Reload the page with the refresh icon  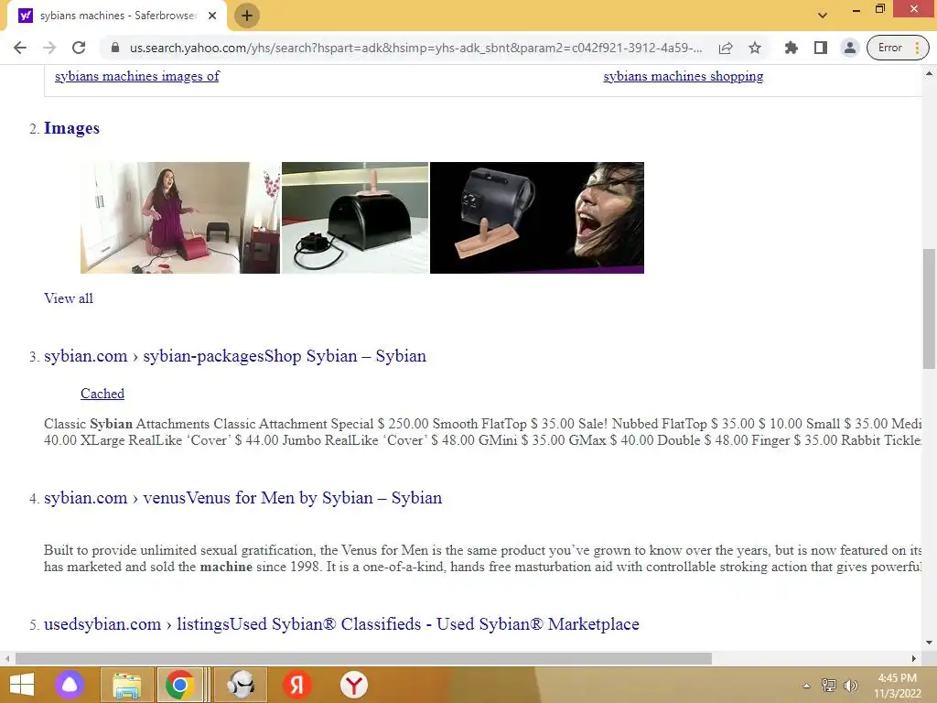pos(79,48)
